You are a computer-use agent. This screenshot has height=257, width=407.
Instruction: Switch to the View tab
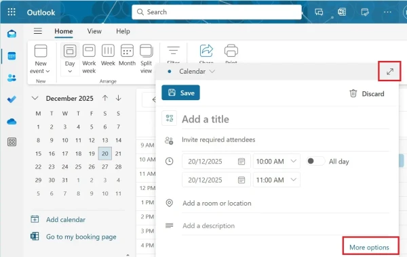(94, 31)
